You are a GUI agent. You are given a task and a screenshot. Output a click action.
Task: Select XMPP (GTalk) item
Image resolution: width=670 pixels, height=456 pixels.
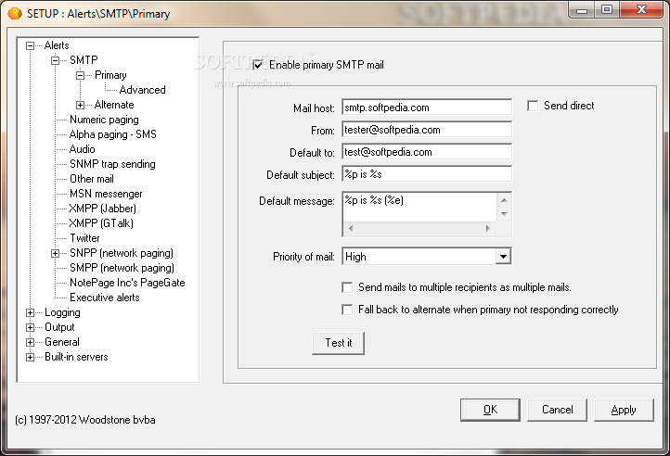(x=101, y=223)
